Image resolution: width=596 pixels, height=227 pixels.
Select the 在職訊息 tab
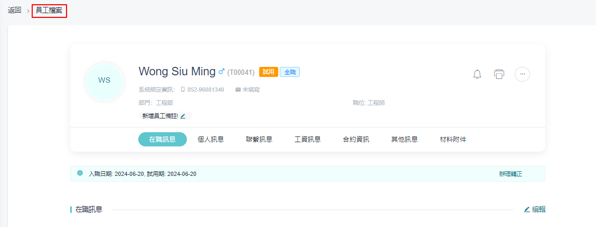coord(162,140)
